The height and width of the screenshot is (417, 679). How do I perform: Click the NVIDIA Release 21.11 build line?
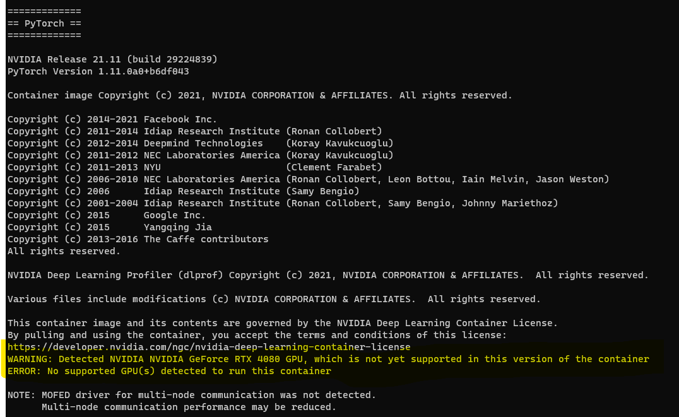[x=114, y=59]
